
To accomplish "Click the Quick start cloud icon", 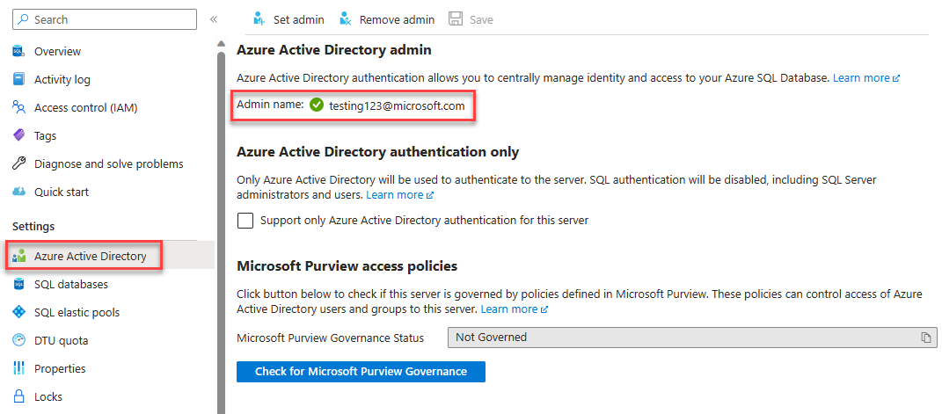I will pyautogui.click(x=18, y=192).
